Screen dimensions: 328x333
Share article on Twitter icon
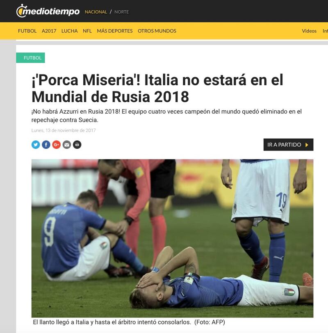tap(36, 145)
